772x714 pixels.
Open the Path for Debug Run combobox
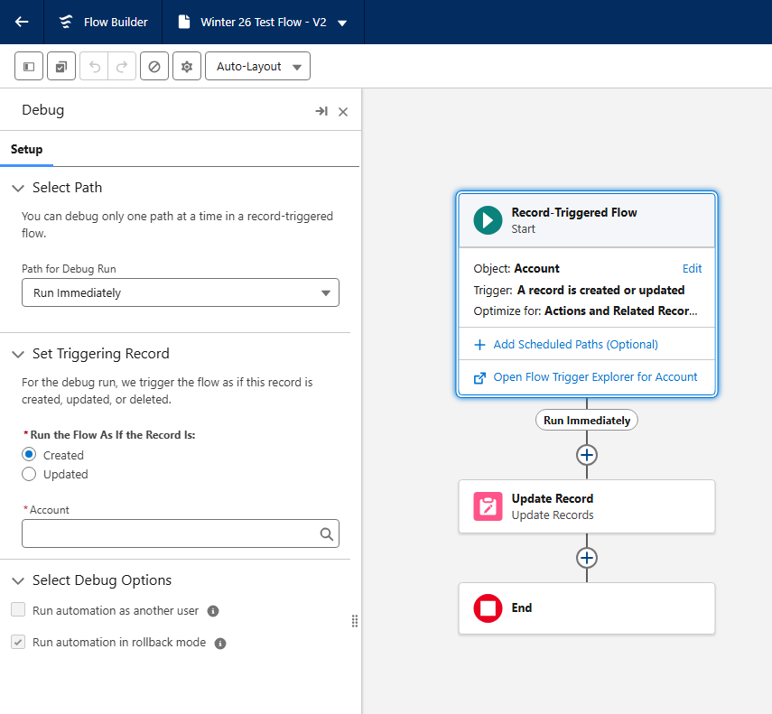point(181,292)
